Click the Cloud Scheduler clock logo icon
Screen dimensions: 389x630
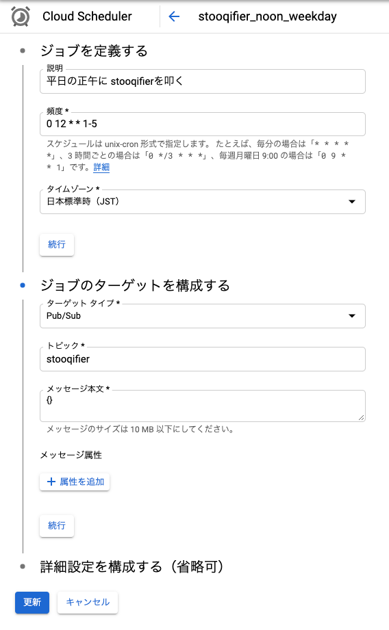click(x=21, y=16)
